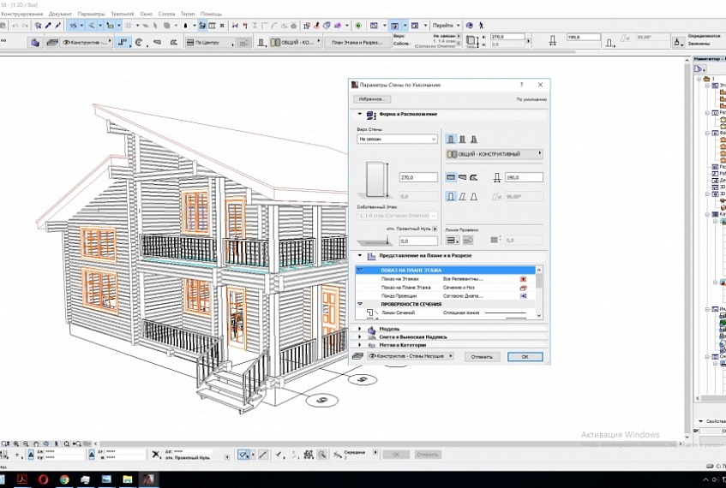Open the Параметры menu
The width and height of the screenshot is (726, 488).
pos(91,14)
